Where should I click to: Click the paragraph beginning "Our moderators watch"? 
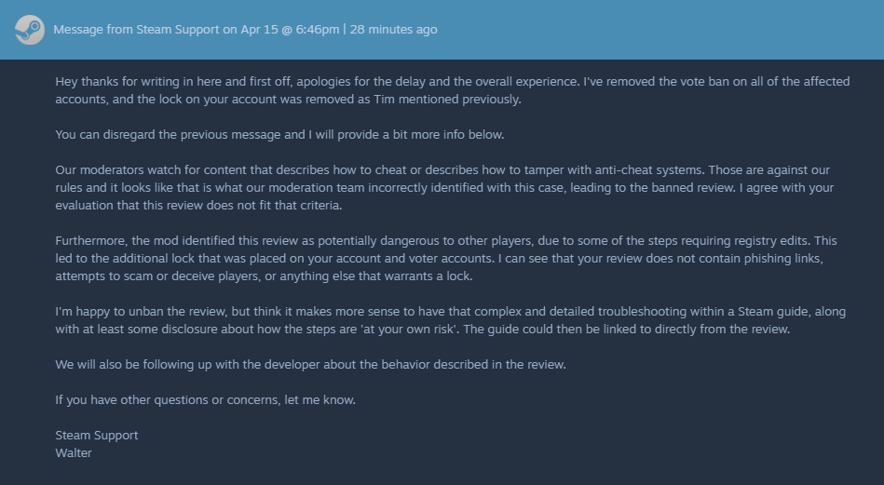[x=438, y=188]
